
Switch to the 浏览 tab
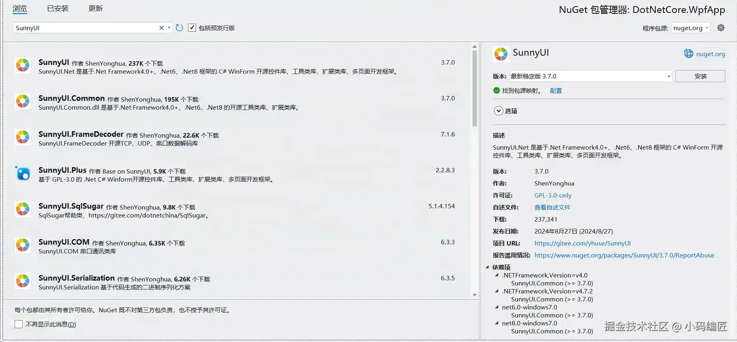(19, 8)
